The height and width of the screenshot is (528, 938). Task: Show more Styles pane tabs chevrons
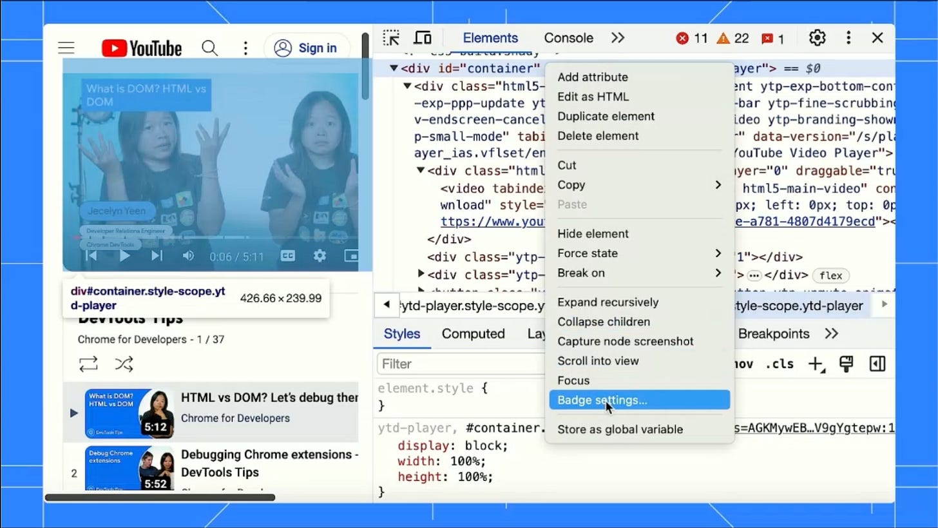tap(832, 334)
